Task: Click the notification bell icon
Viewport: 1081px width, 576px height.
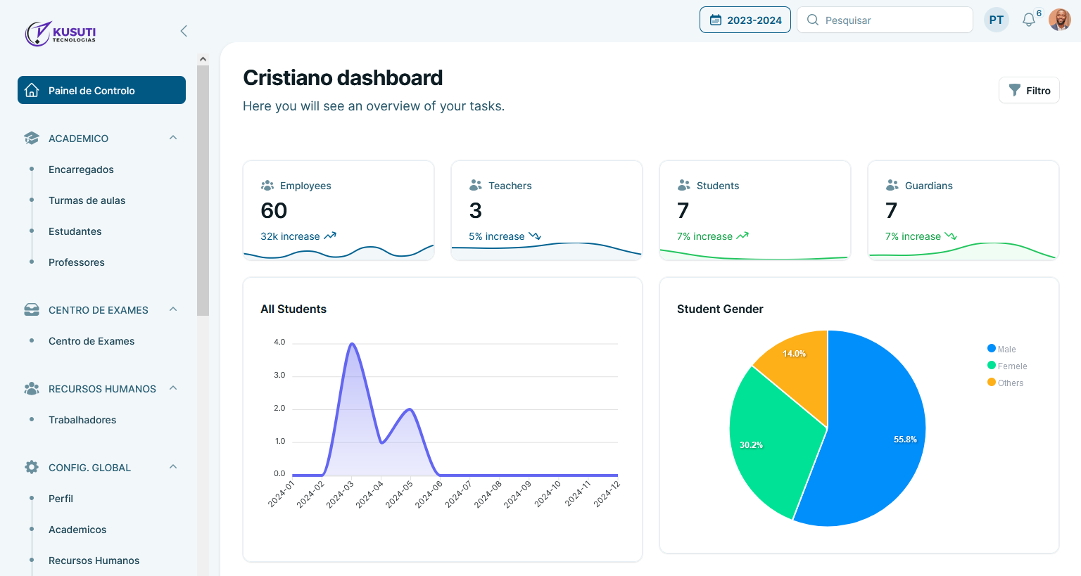Action: (1029, 20)
